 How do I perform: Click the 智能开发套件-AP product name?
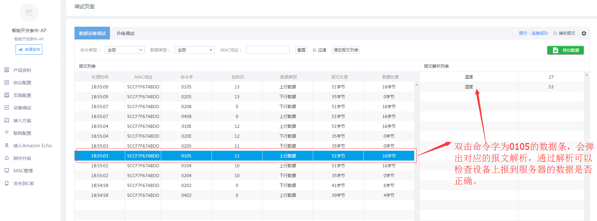[29, 31]
